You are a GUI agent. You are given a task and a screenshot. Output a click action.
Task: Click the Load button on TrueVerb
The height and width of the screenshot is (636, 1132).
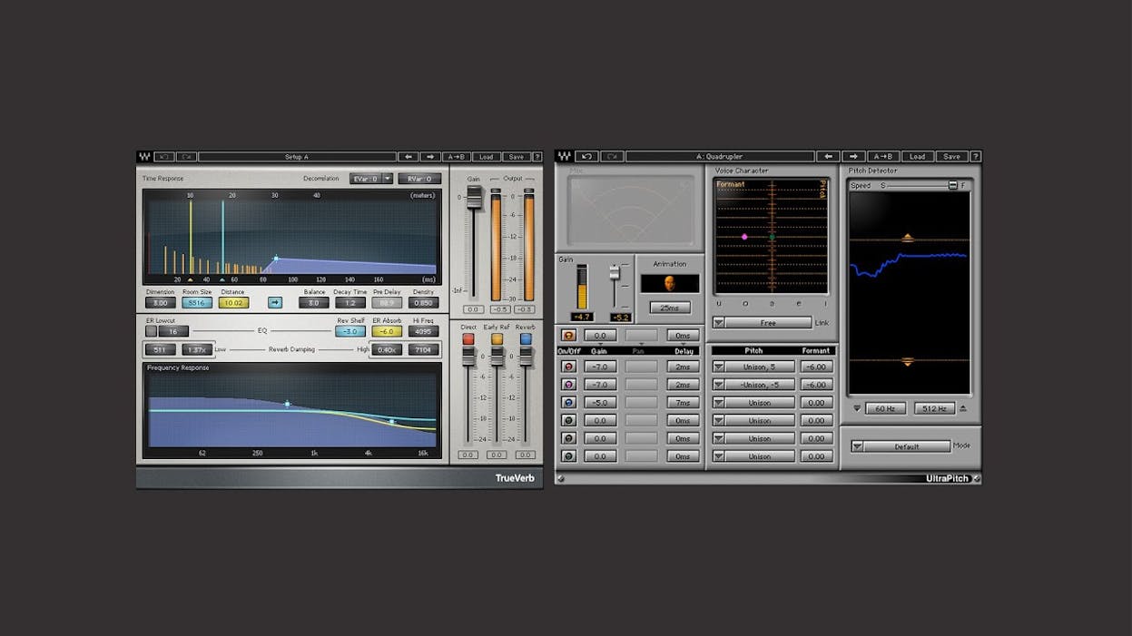point(487,156)
